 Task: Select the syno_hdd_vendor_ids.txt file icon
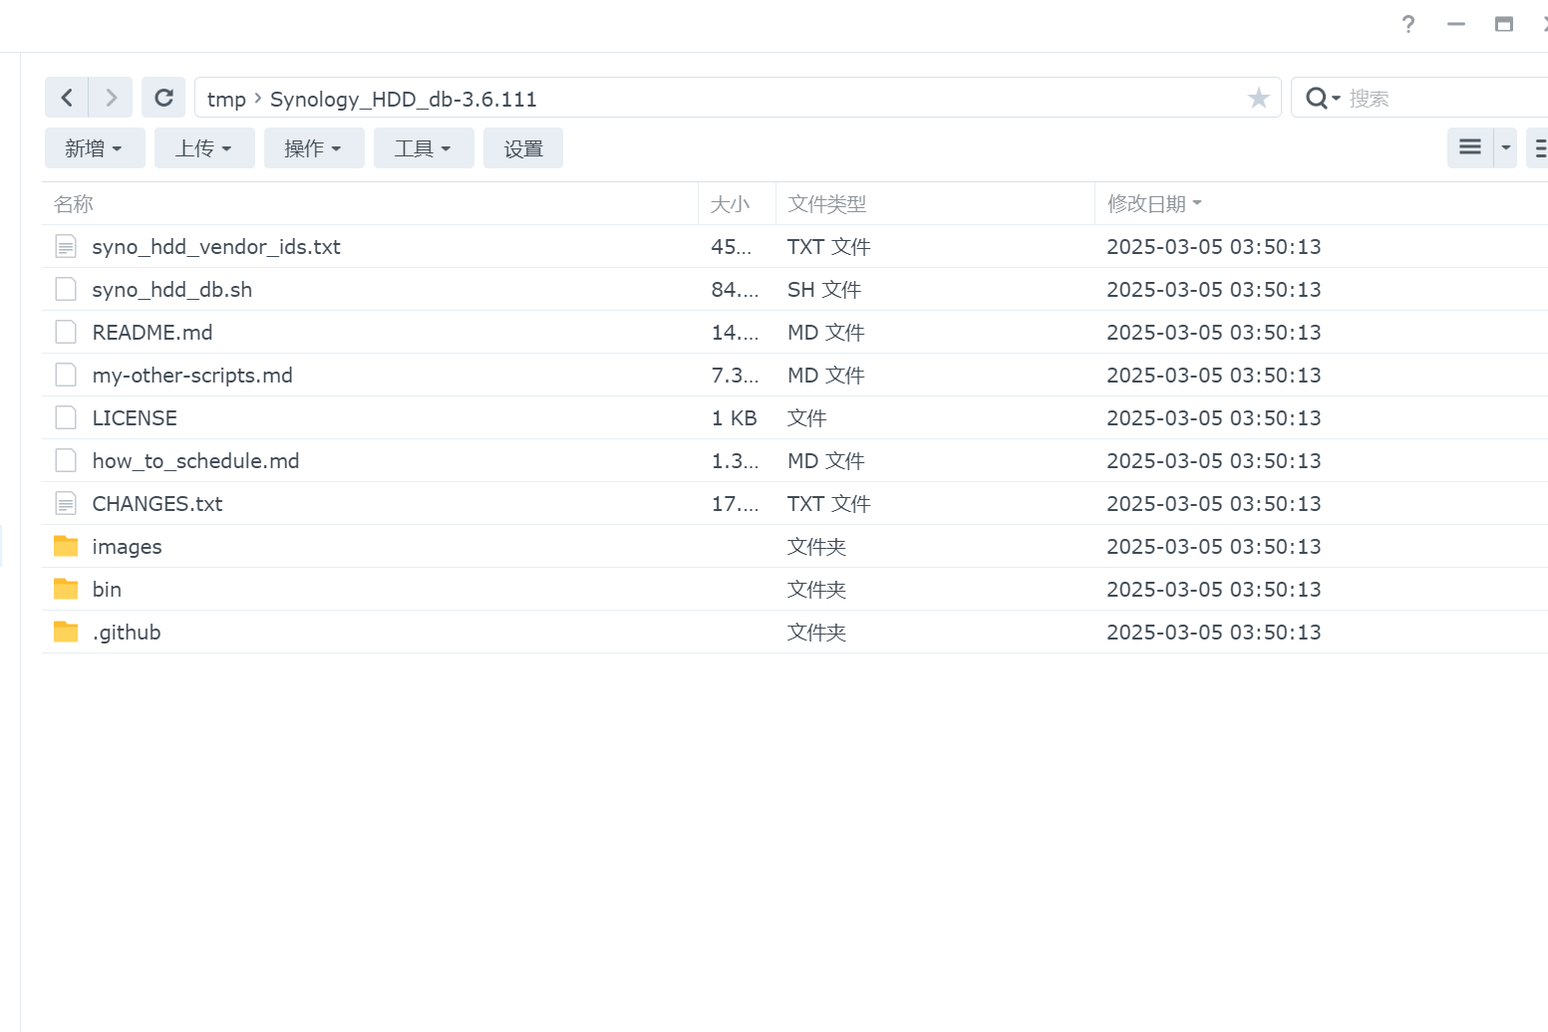point(66,246)
